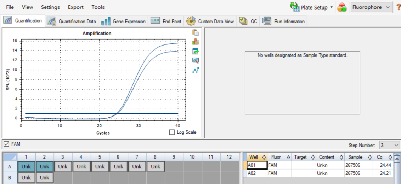The width and height of the screenshot is (401, 184).
Task: Click the plate grid select-all corner
Action: click(10, 157)
